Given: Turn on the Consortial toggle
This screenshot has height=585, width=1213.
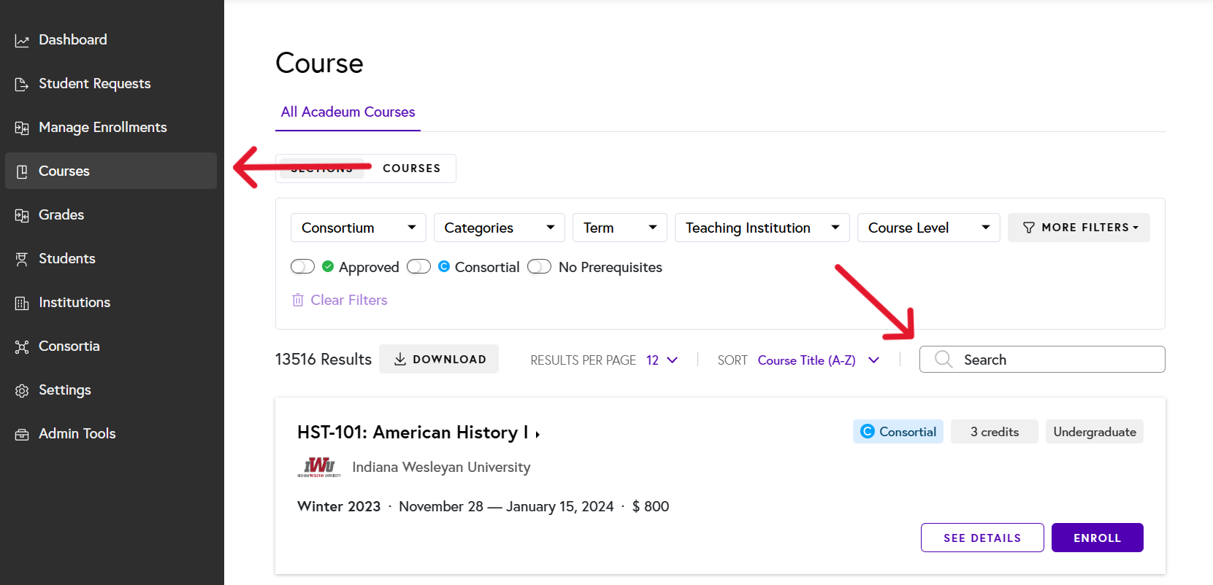Looking at the screenshot, I should click(418, 267).
